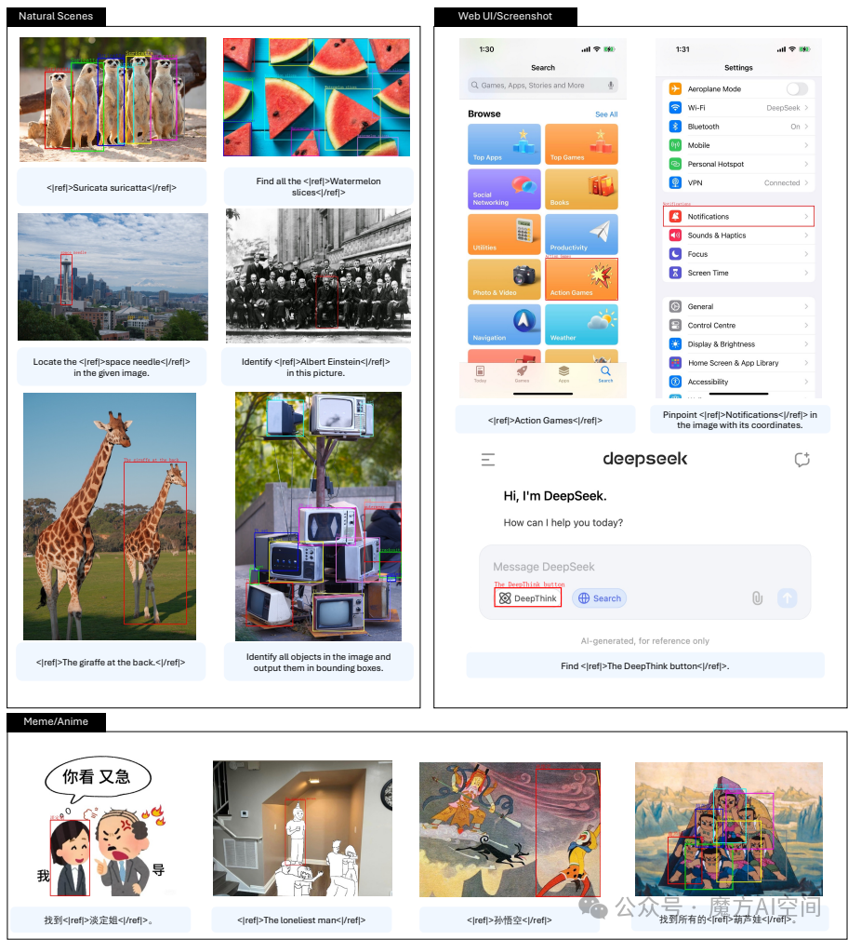Switch to the Games tab in App Store
The width and height of the screenshot is (848, 940).
point(523,374)
